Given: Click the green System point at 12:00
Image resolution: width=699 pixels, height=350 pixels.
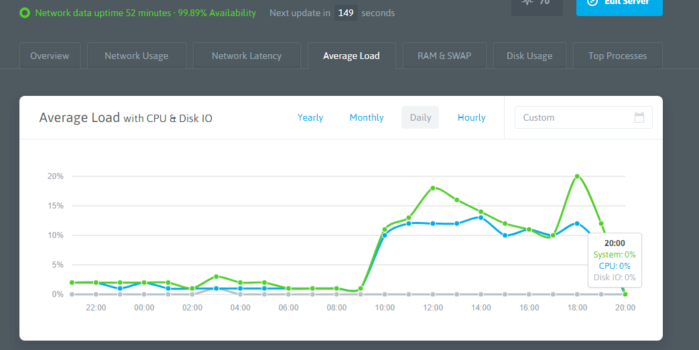Looking at the screenshot, I should click(x=433, y=188).
